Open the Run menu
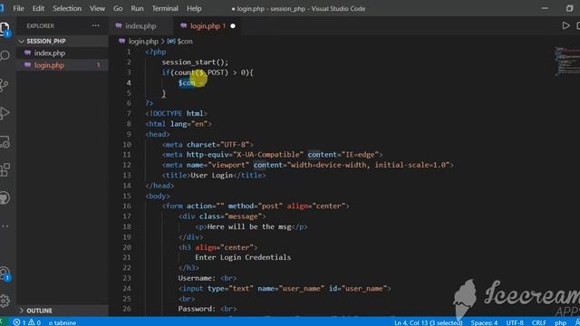Screen dimensions: 580x326 click(137, 8)
